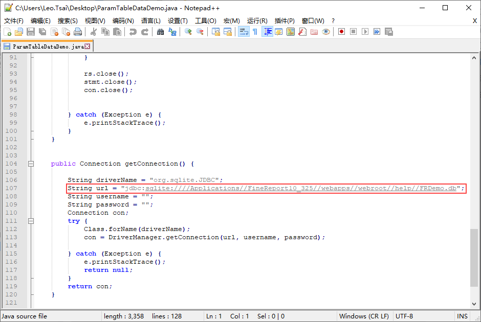Stop macro recording

[x=354, y=32]
